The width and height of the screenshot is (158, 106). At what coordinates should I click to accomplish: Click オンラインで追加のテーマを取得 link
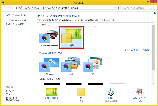[x=137, y=50]
